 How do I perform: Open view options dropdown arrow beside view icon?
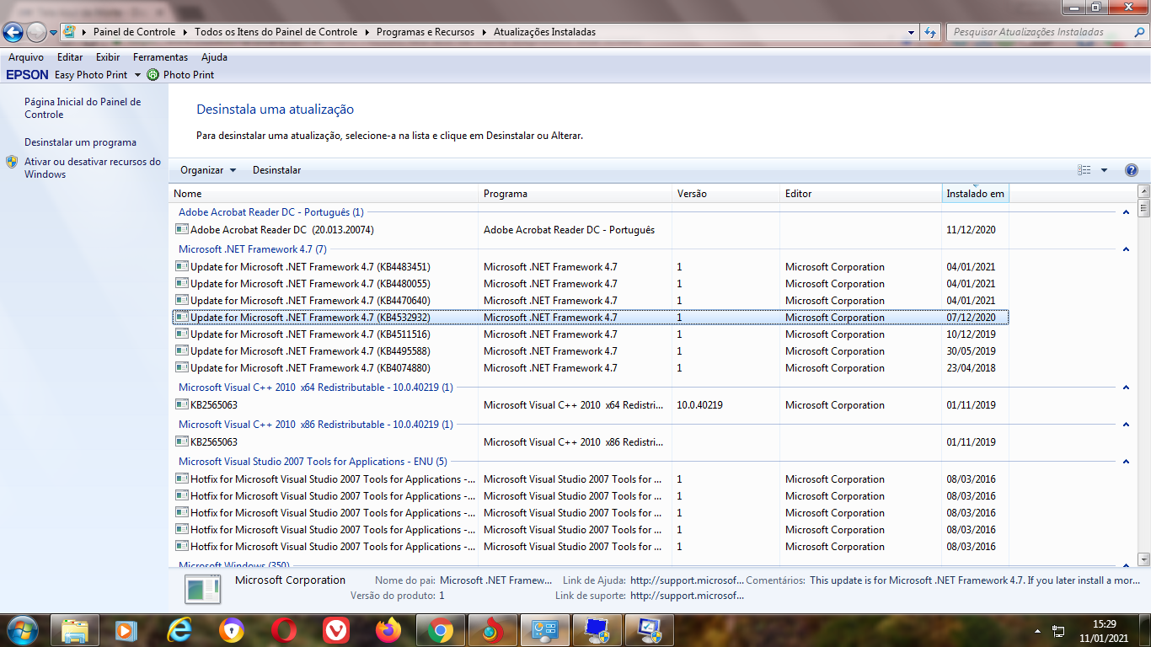coord(1104,170)
